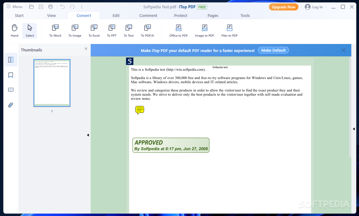The height and width of the screenshot is (216, 359).
Task: Select page 1 thumbnail
Action: (x=52, y=83)
